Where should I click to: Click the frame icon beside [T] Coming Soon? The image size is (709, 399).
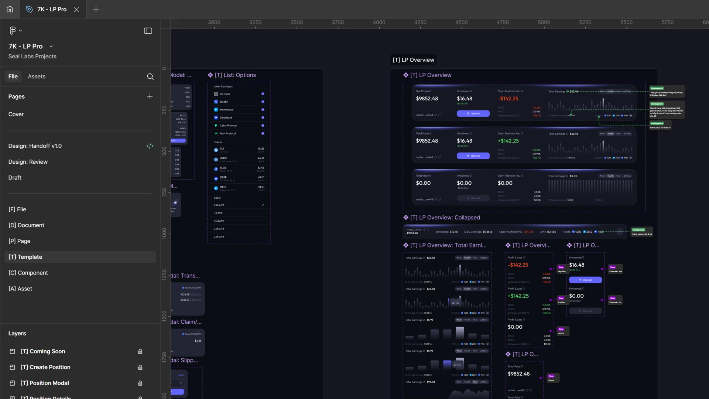(12, 351)
